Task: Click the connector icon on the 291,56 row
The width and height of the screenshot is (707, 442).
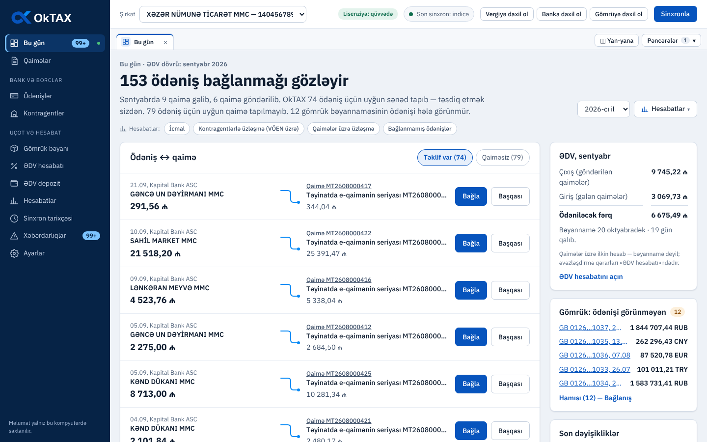Action: click(290, 196)
